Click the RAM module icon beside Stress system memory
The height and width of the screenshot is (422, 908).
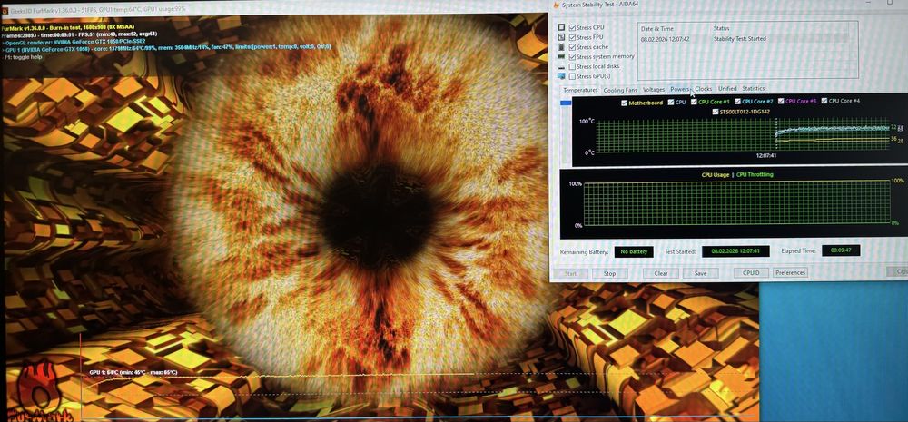point(560,57)
